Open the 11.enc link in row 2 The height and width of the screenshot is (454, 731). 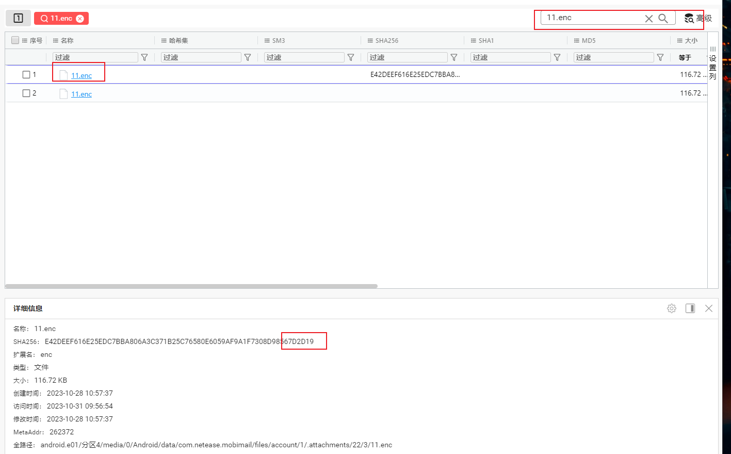82,94
